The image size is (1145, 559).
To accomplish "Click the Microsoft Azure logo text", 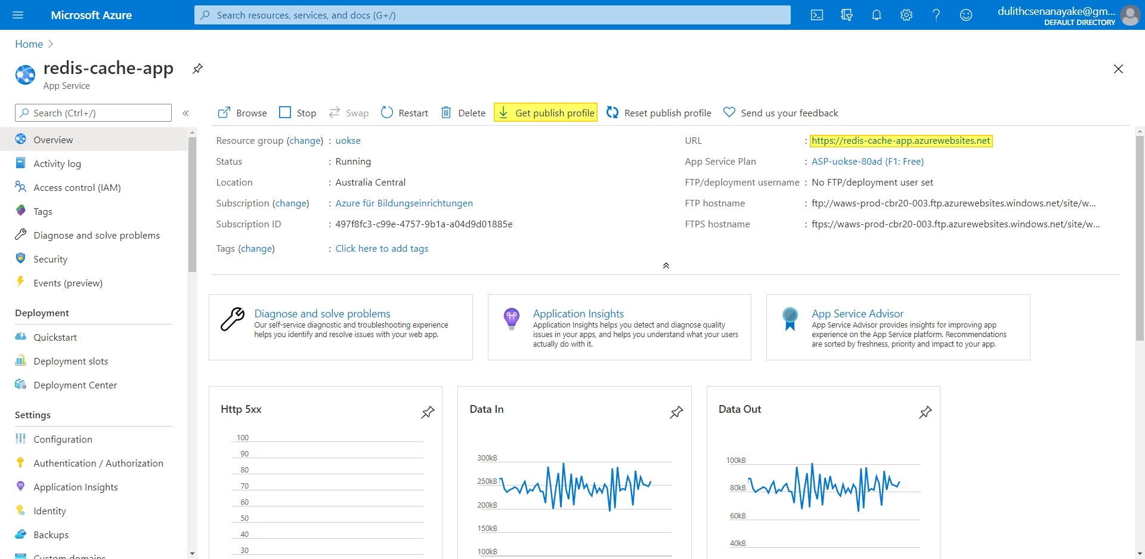I will 91,15.
